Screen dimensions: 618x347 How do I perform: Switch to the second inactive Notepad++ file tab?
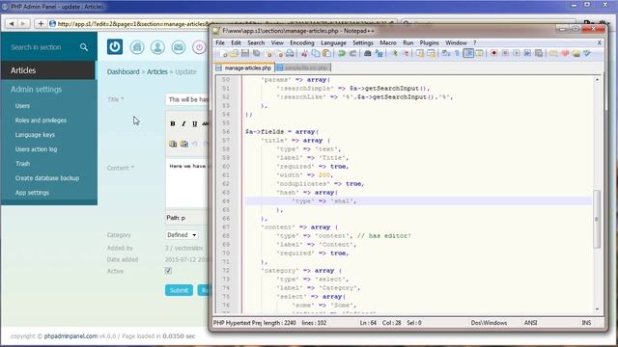[302, 67]
